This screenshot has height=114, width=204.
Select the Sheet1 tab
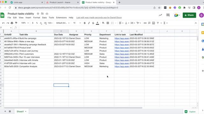21,111
